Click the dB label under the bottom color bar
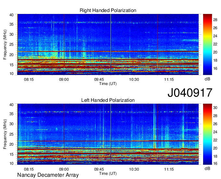221x179 pixels. pos(207,169)
